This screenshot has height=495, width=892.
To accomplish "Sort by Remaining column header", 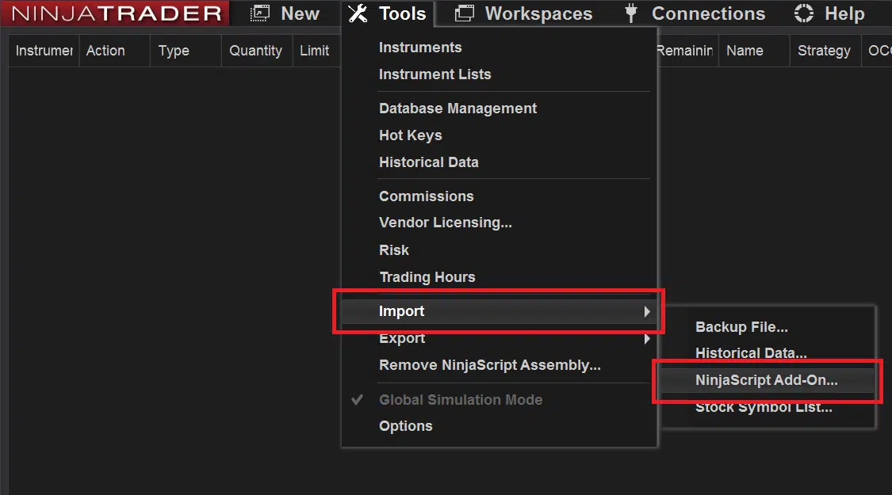I will pyautogui.click(x=687, y=51).
